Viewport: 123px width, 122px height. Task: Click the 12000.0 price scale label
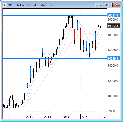coord(113,81)
